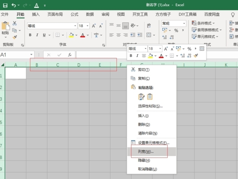Image resolution: width=238 pixels, height=179 pixels.
Task: Select bottom vertical align in ribbon
Action: point(126,26)
